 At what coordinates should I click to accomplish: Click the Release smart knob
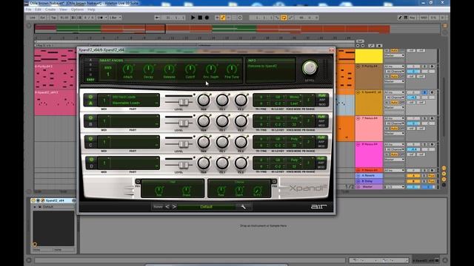click(x=170, y=69)
